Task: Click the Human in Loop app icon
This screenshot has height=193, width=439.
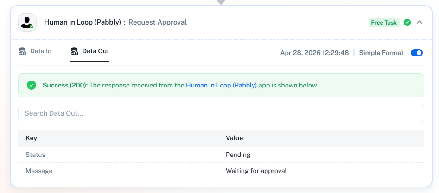Action: [27, 22]
